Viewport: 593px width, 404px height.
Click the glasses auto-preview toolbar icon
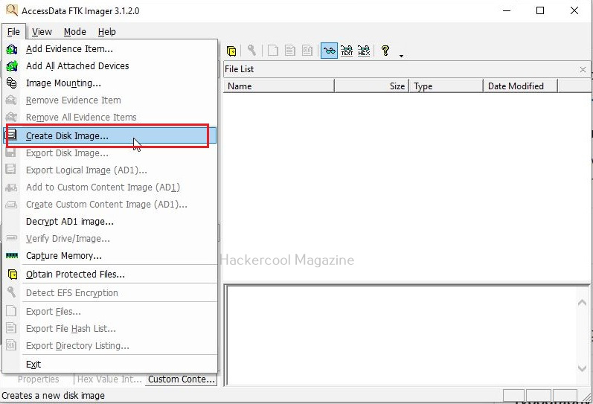[329, 51]
